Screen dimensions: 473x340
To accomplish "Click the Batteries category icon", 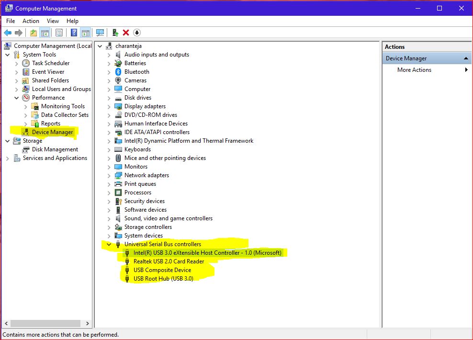I will [118, 63].
